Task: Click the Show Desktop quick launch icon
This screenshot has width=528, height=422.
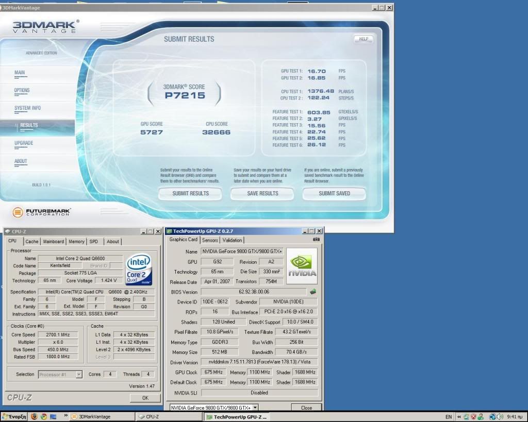Action: click(x=53, y=416)
